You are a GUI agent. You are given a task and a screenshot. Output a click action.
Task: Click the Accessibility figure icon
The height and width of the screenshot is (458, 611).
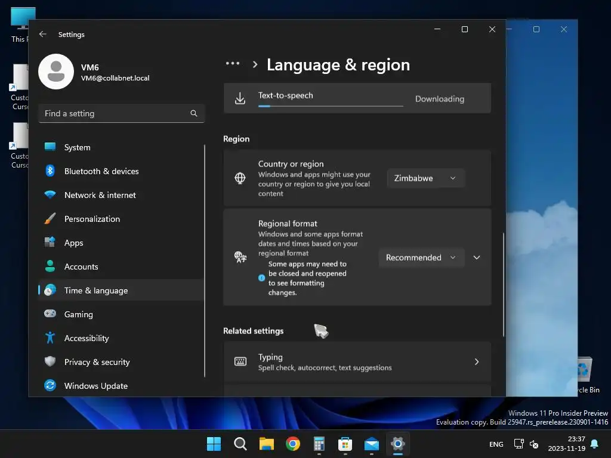pyautogui.click(x=50, y=338)
